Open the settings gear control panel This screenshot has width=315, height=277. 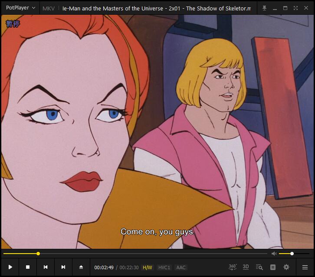(286, 267)
